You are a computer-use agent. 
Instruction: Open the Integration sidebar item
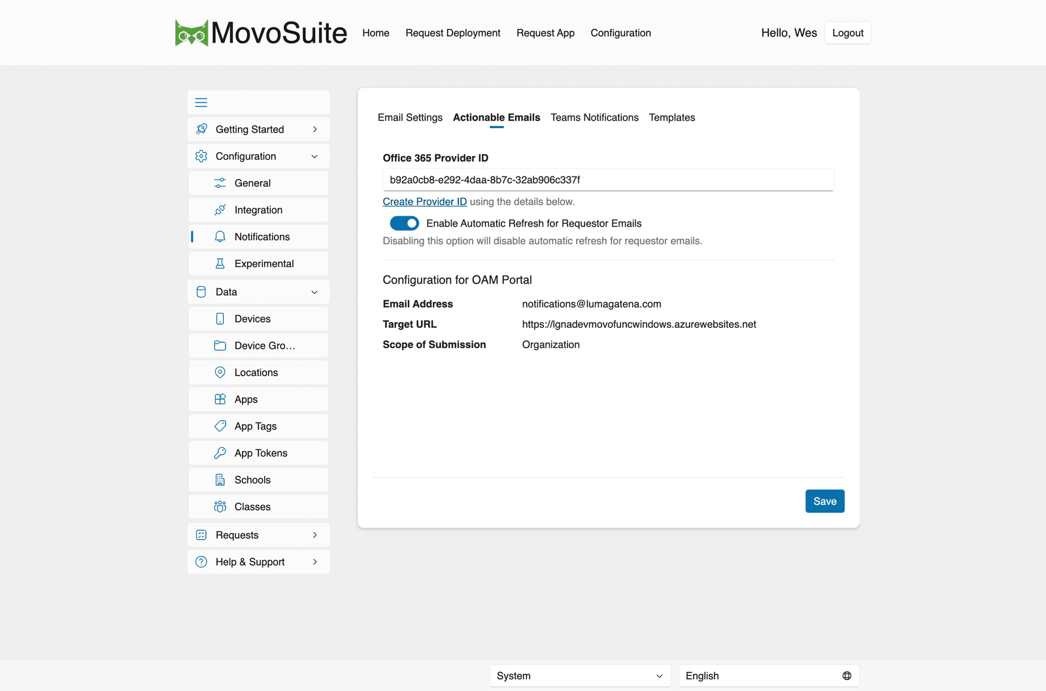(x=259, y=210)
